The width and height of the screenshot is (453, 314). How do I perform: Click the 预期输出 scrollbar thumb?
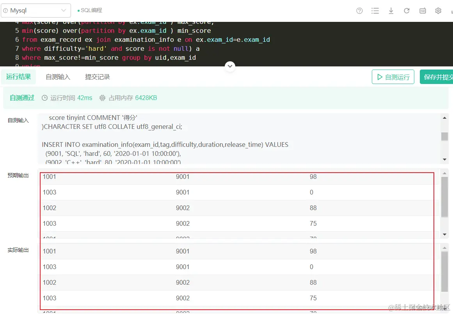pos(445,197)
